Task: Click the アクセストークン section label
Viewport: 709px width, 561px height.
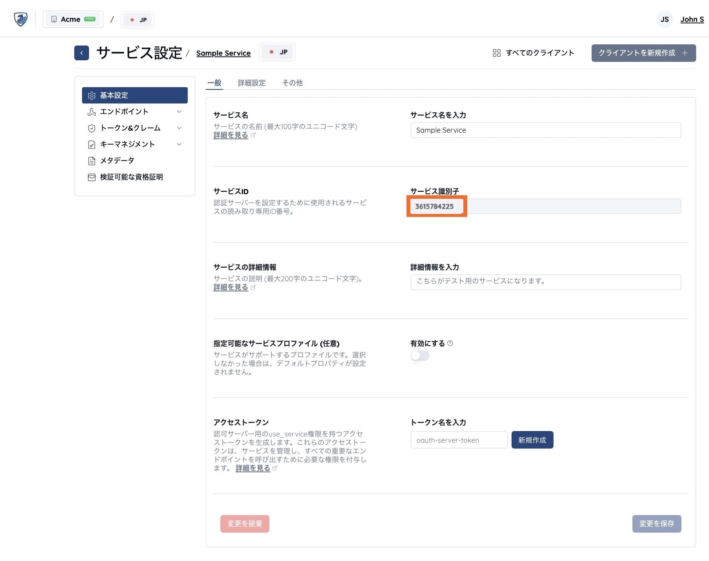Action: click(241, 423)
